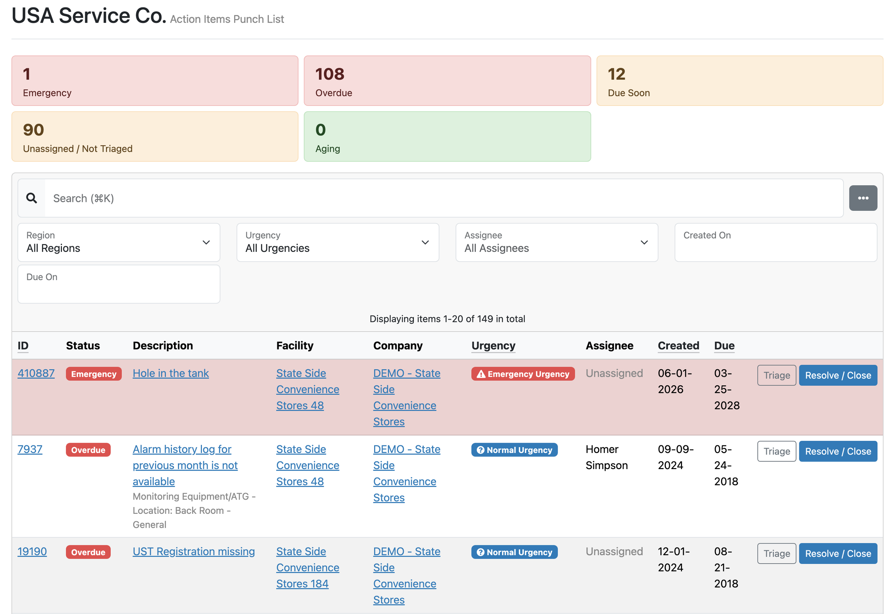
Task: Select the 0 Aging card
Action: (x=447, y=137)
